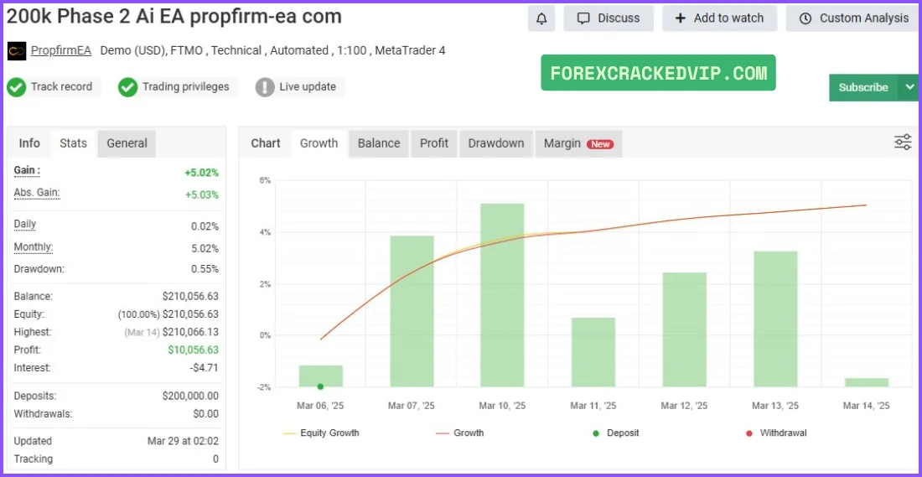Switch to the Drawdown chart tab

(495, 143)
